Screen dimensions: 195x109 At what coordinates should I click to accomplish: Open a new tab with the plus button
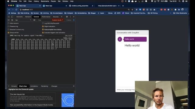pyautogui.click(x=123, y=6)
